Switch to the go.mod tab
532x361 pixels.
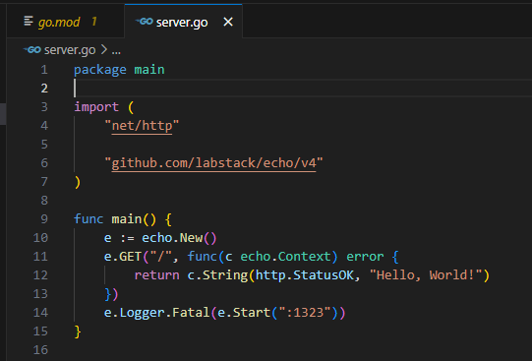65,22
